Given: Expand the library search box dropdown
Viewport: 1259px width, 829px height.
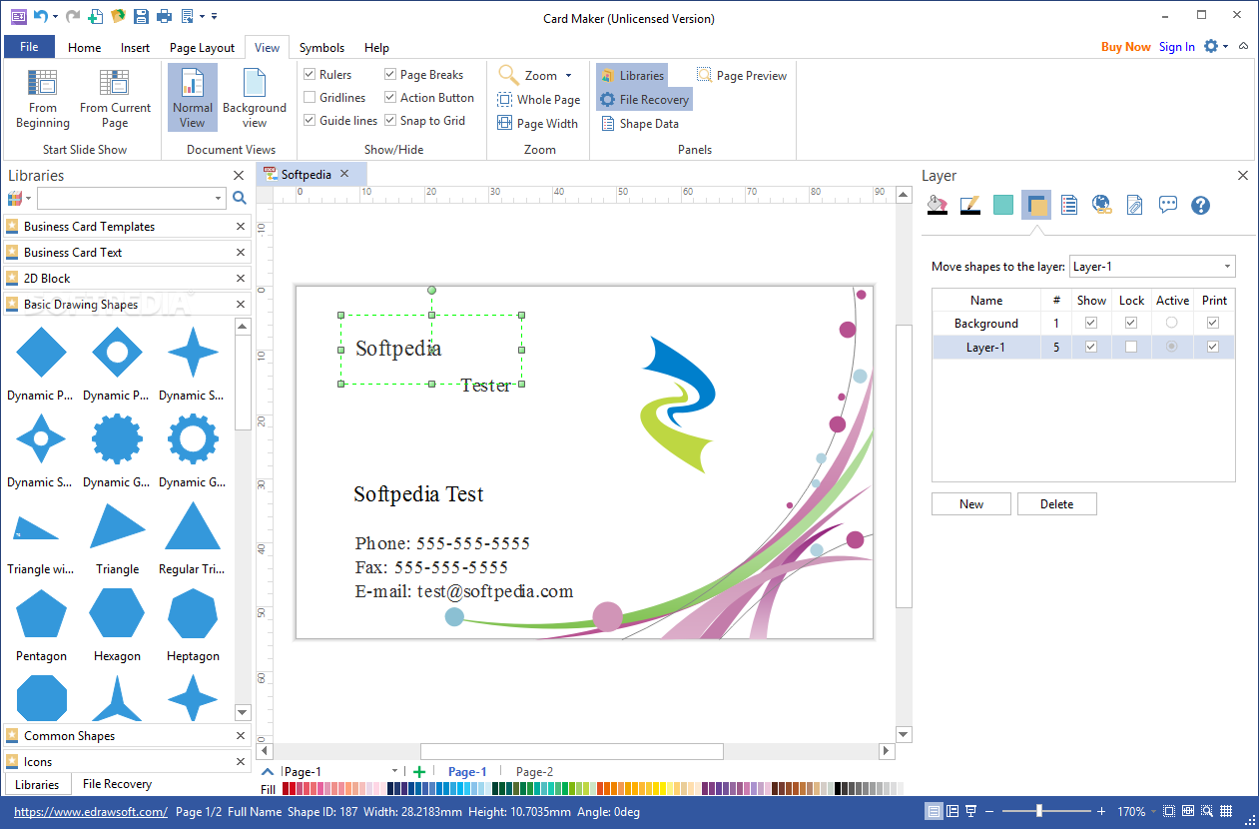Looking at the screenshot, I should click(x=218, y=199).
